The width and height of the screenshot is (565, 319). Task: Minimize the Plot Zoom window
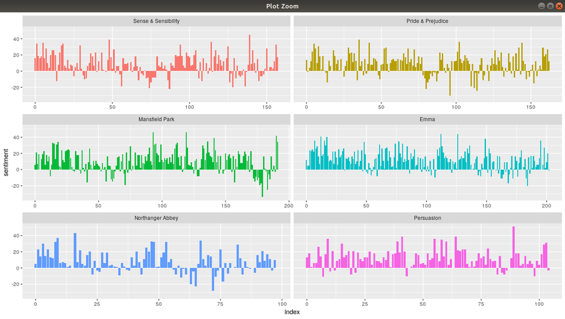[541, 6]
